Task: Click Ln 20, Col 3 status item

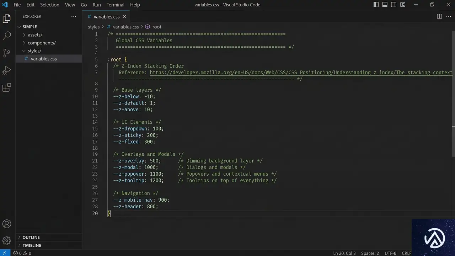Action: click(x=344, y=253)
